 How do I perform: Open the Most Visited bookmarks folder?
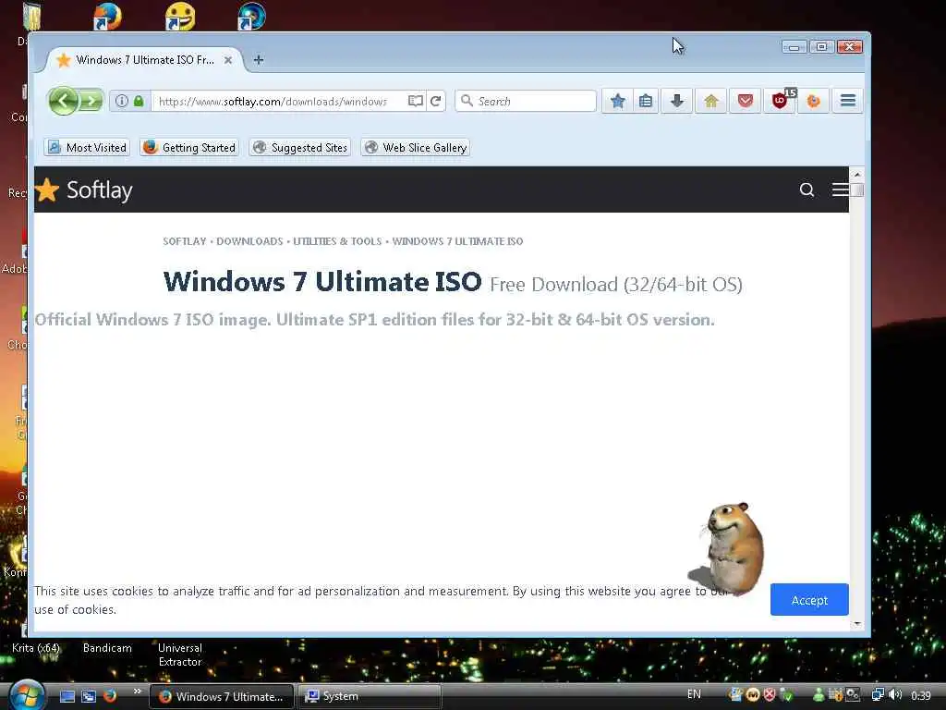click(87, 147)
